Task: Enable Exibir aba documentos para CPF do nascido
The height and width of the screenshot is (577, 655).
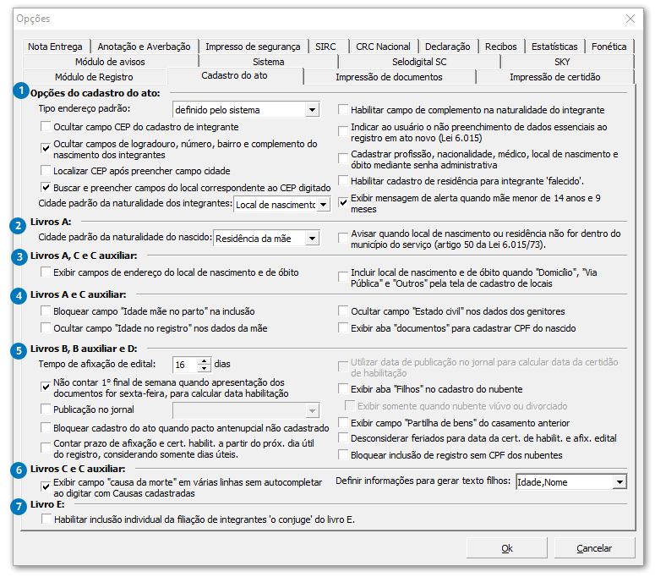Action: point(343,327)
